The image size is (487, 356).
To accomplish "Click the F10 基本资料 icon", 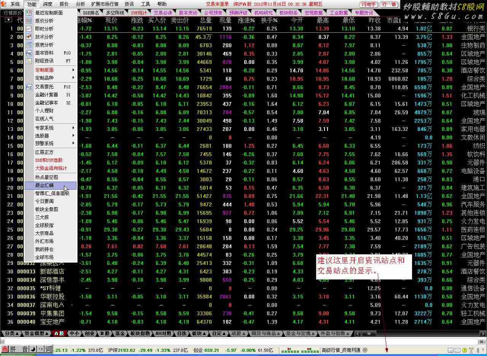I will pyautogui.click(x=29, y=53).
